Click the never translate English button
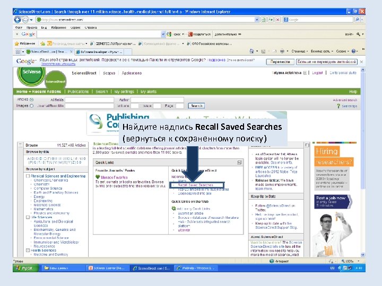382x286 pixels. pos(327,62)
